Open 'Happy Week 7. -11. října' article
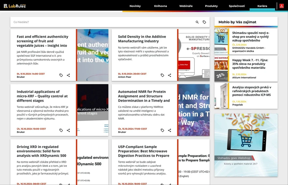The image size is (288, 185). [x=250, y=64]
